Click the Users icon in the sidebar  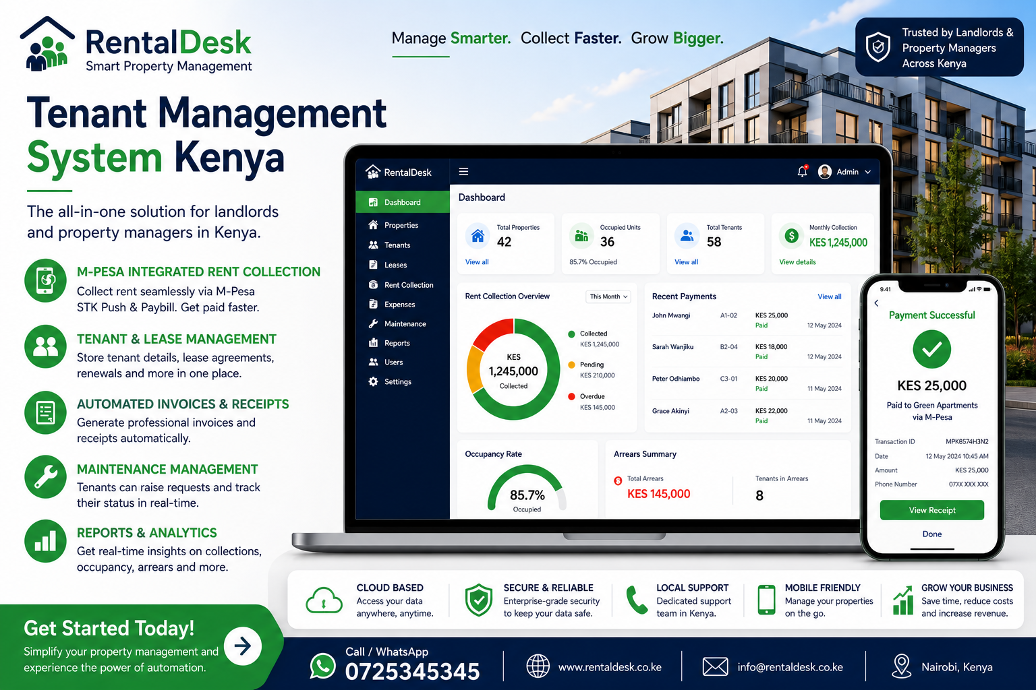point(373,362)
